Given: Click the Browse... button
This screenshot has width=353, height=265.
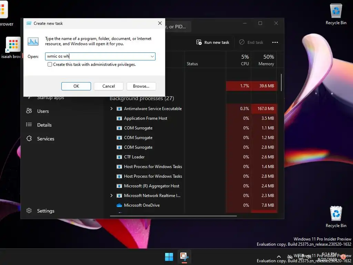Looking at the screenshot, I should point(141,86).
